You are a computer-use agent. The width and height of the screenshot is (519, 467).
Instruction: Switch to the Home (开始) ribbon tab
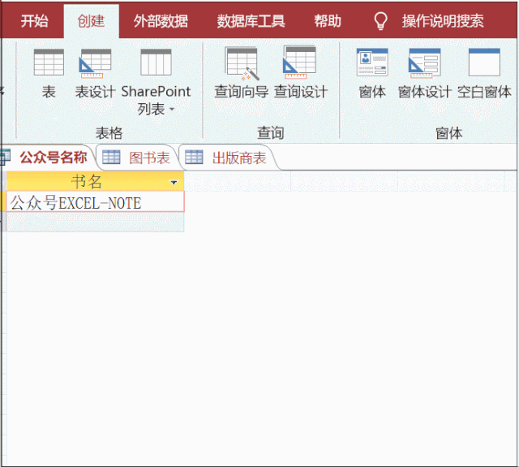pos(34,21)
